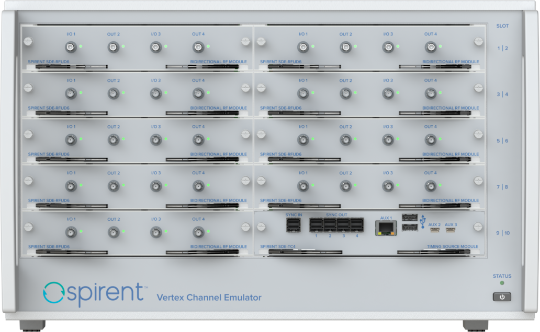The height and width of the screenshot is (332, 540).
Task: Click the Spirent circular arrows logo
Action: (x=53, y=293)
